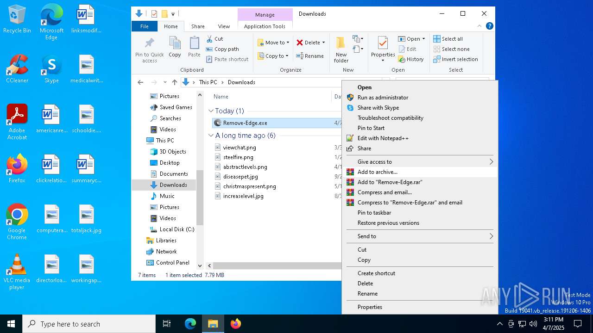This screenshot has width=593, height=333.
Task: Choose Compress and email... entry
Action: pos(420,192)
